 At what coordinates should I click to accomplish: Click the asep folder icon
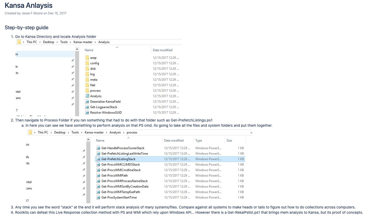tap(87, 58)
